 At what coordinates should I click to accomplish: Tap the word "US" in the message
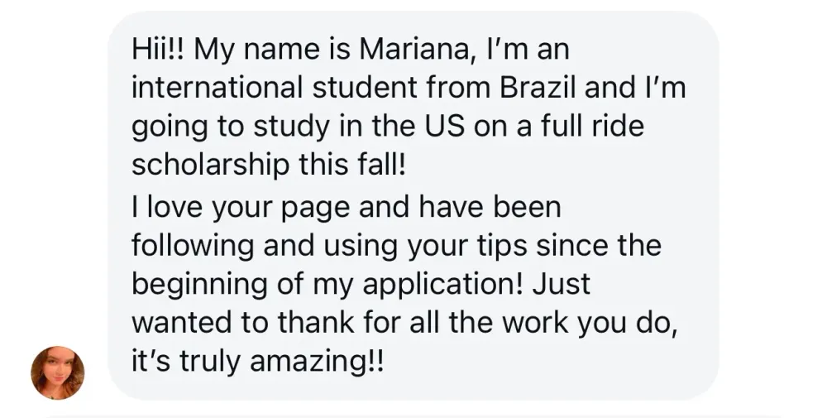coord(455,125)
